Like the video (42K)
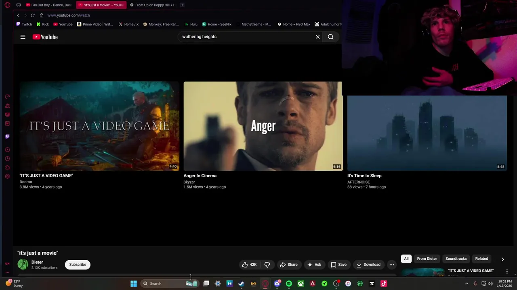This screenshot has height=290, width=517. 249,265
